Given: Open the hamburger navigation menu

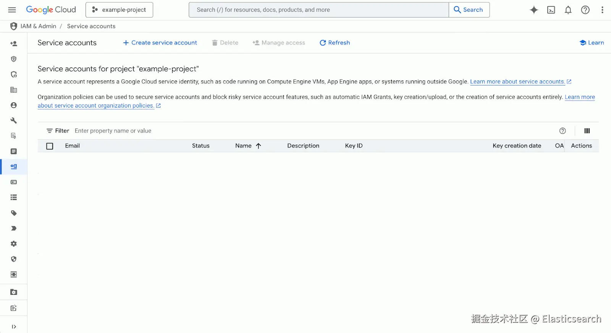Looking at the screenshot, I should coord(12,10).
